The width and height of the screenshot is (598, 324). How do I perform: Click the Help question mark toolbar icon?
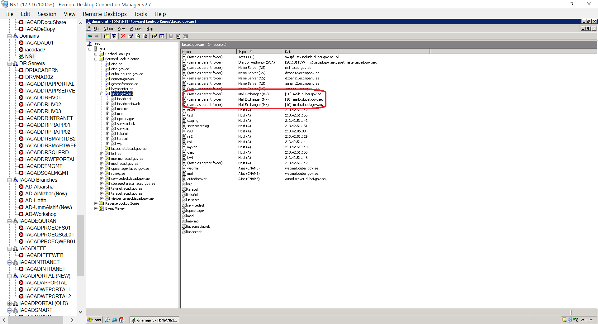pos(154,36)
